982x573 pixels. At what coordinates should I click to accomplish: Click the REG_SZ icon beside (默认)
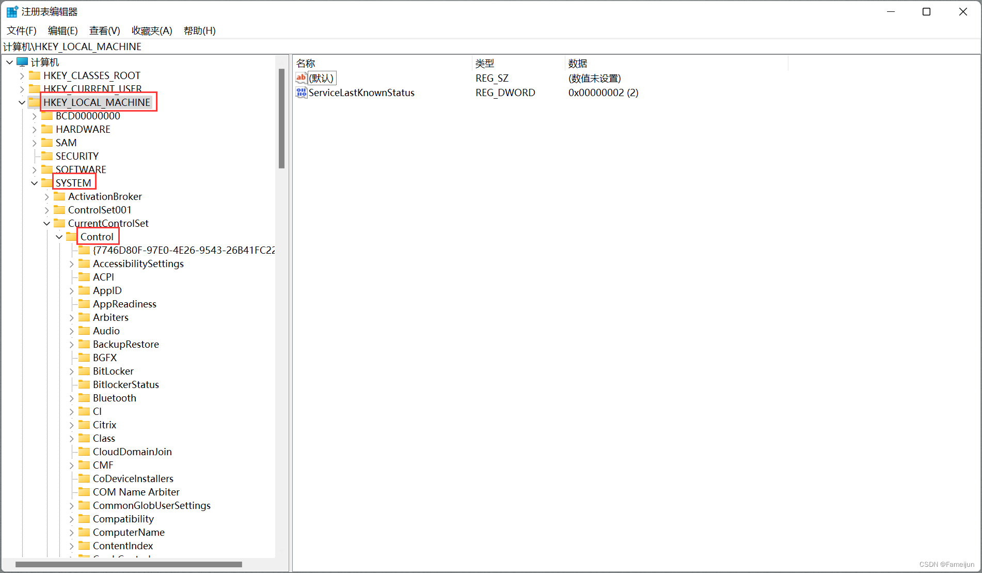point(302,78)
